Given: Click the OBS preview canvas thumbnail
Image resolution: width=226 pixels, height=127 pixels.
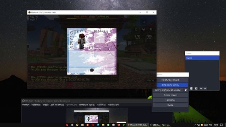Looking at the screenshot, I should (97, 115).
